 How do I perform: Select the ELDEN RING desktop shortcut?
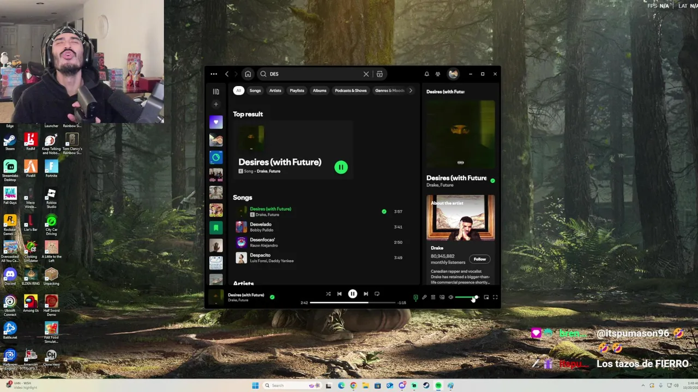coord(31,277)
